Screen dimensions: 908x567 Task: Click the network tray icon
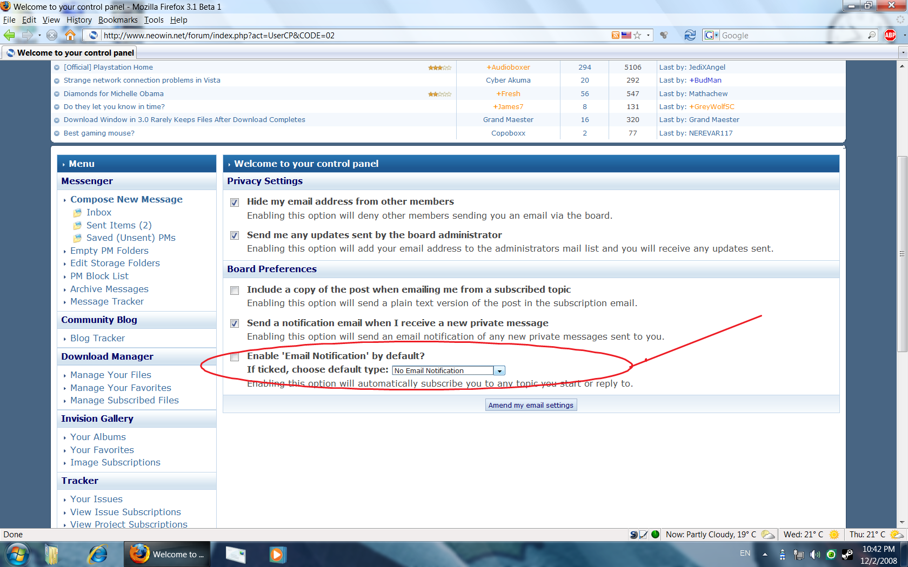[x=799, y=555]
